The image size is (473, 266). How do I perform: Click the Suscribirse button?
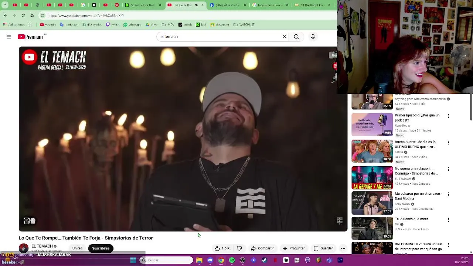point(101,248)
